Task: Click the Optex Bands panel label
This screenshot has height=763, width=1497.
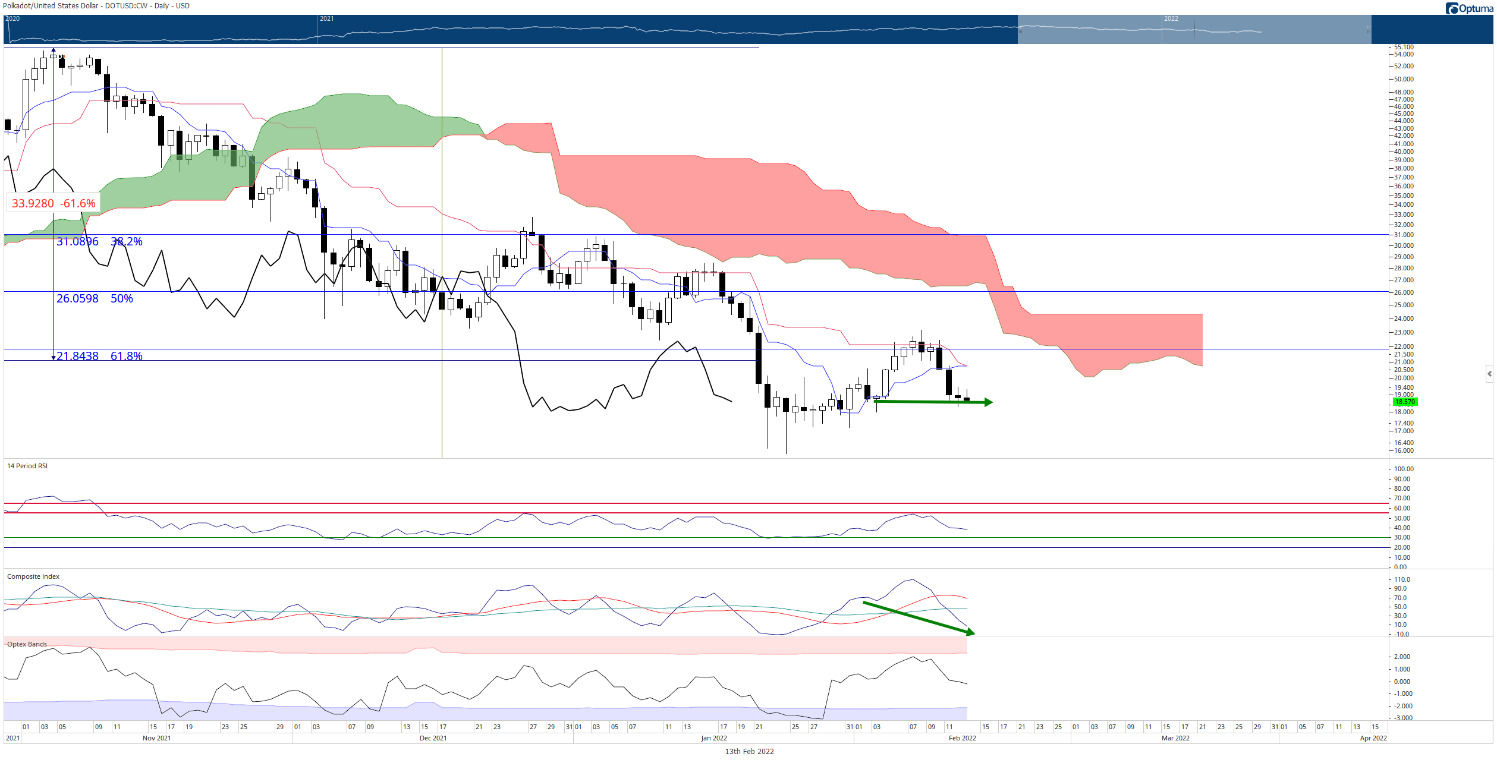Action: pyautogui.click(x=27, y=644)
